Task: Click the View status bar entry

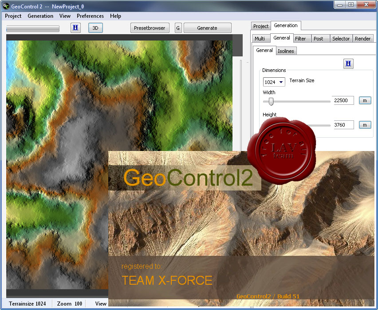Action: (x=101, y=303)
